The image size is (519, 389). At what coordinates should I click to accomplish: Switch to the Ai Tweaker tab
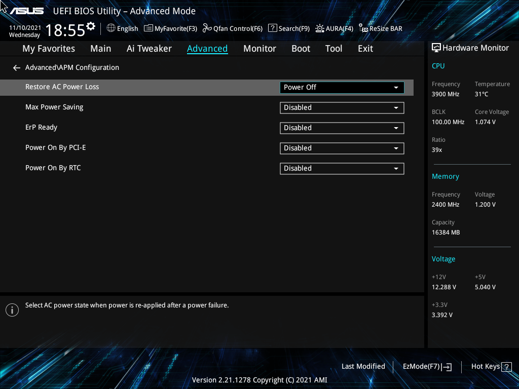pyautogui.click(x=149, y=49)
